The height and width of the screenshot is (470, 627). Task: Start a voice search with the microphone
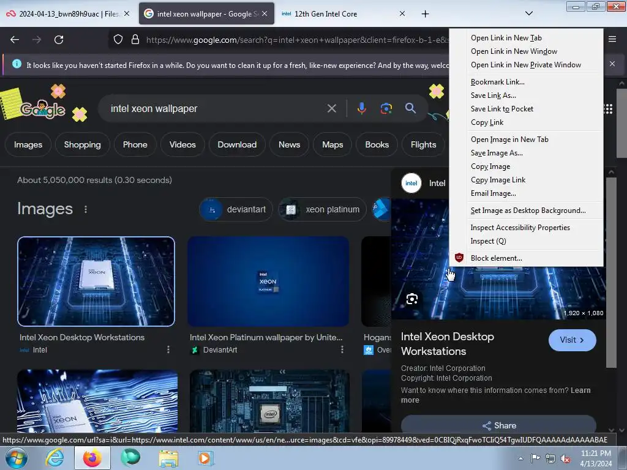click(x=361, y=108)
